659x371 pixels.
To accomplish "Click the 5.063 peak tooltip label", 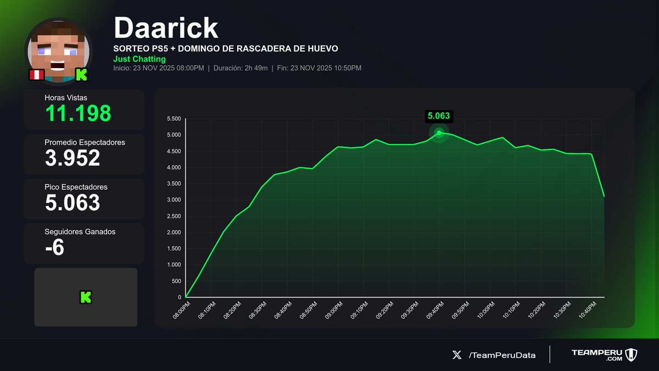I will tap(439, 116).
